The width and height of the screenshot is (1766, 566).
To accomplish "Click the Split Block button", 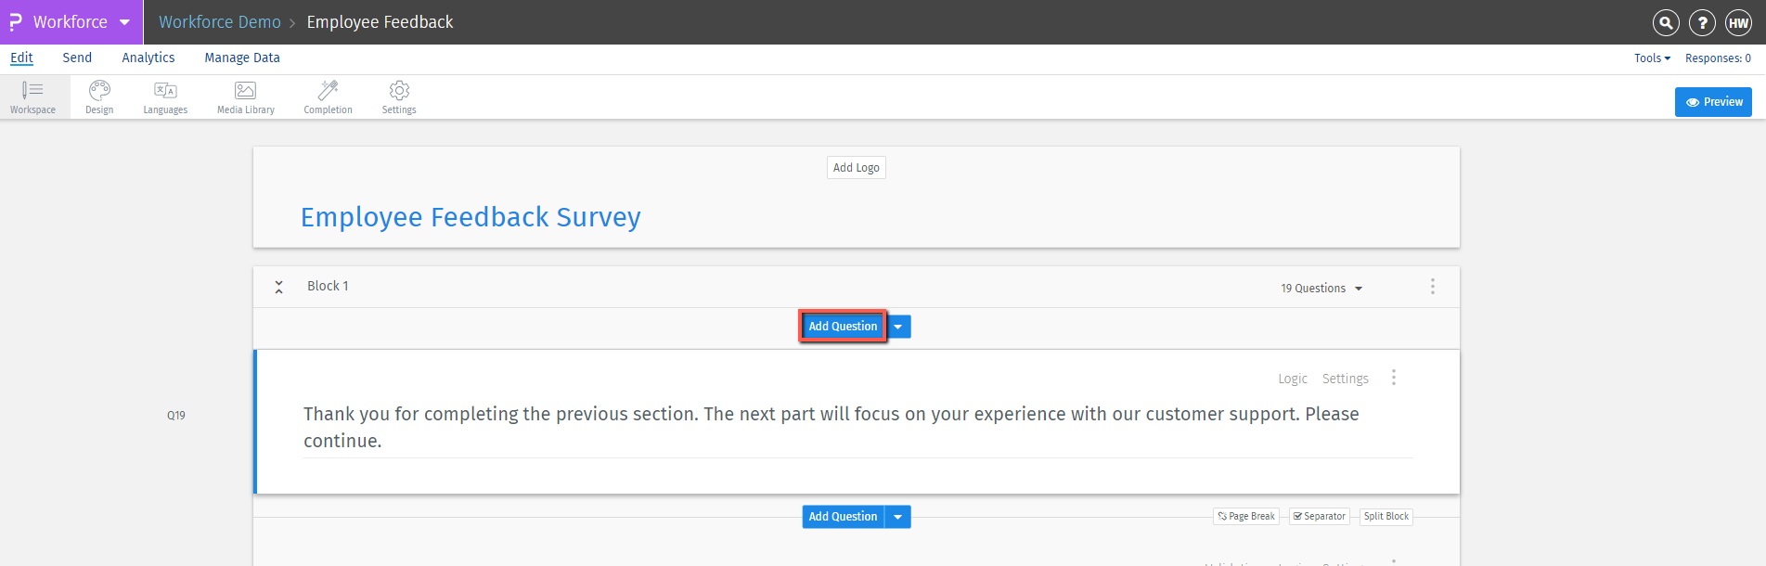I will pos(1386,517).
